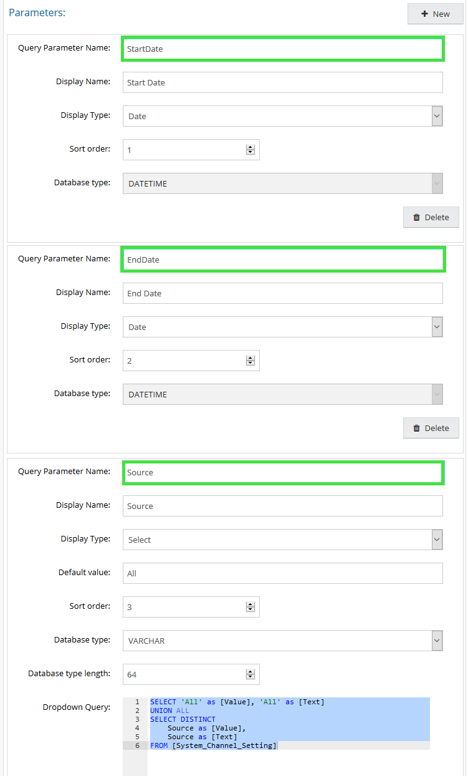The image size is (468, 776).
Task: Delete the StartDate parameter
Action: (x=431, y=217)
